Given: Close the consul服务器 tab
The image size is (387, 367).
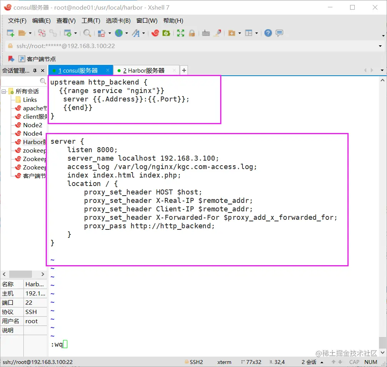Looking at the screenshot, I should click(x=108, y=70).
